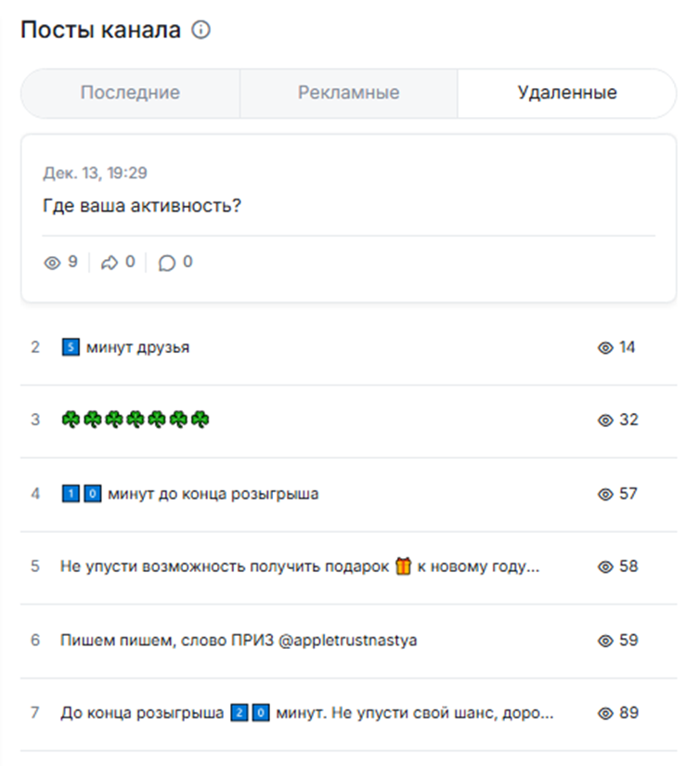Click the views eye icon in top post
This screenshot has height=766, width=699.
point(52,263)
